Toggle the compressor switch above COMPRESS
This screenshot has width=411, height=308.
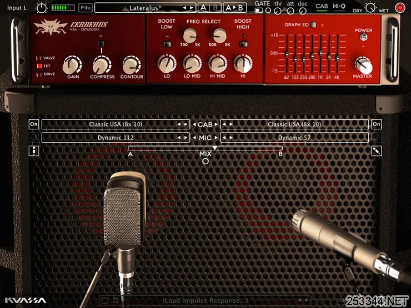101,43
